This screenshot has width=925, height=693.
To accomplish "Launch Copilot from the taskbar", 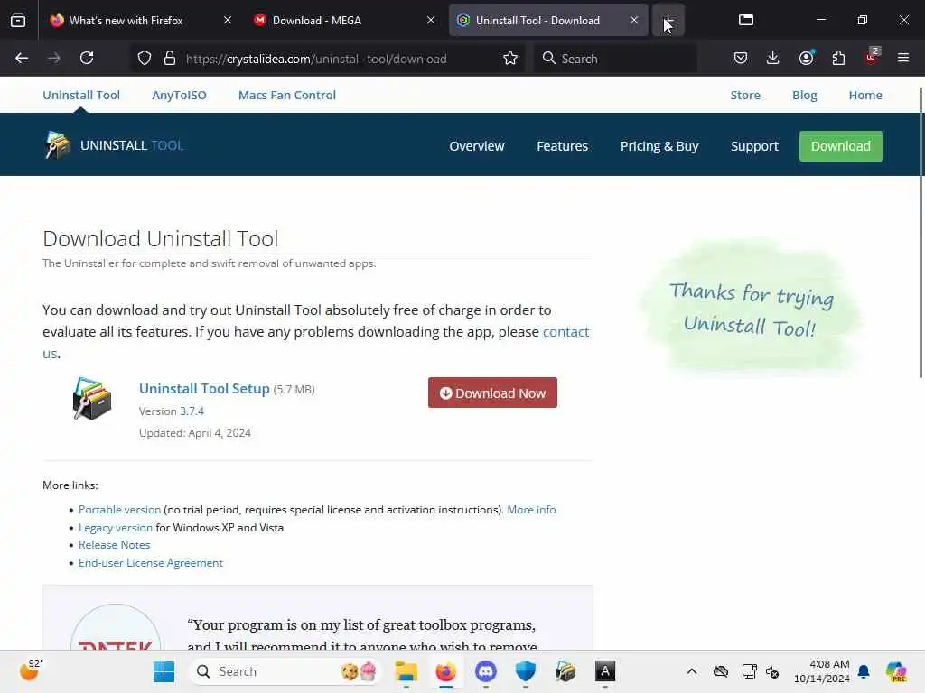I will (x=896, y=671).
